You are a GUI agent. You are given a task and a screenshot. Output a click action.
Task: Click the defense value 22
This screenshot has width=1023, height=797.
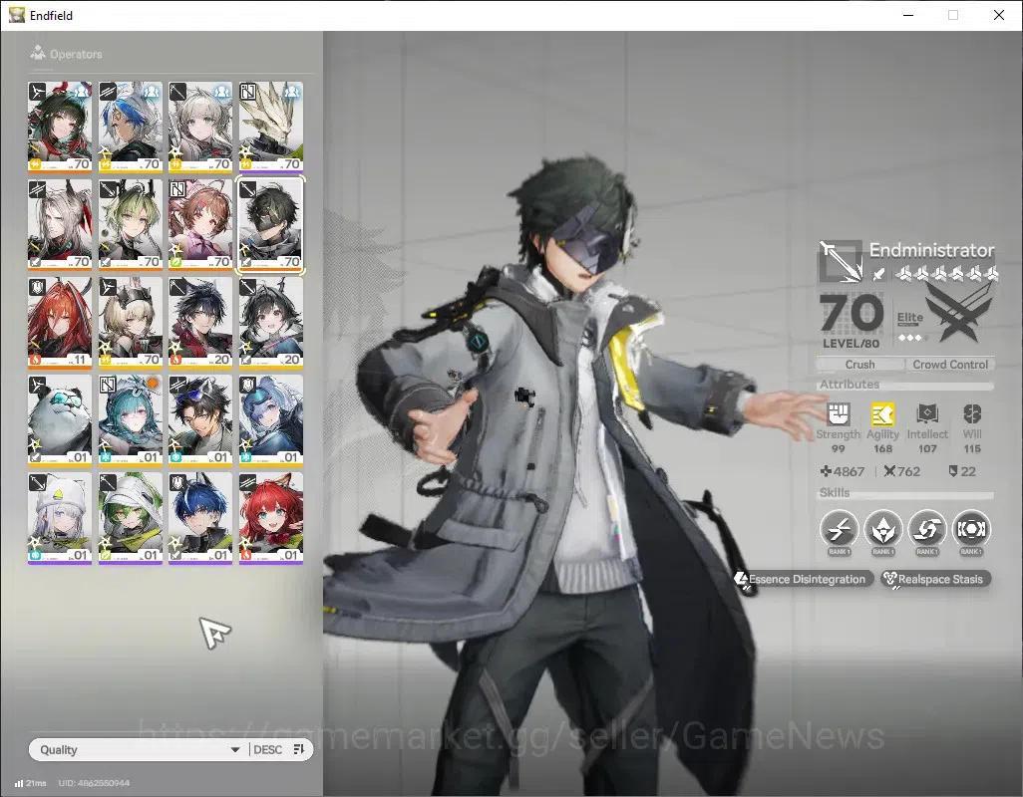[x=962, y=471]
